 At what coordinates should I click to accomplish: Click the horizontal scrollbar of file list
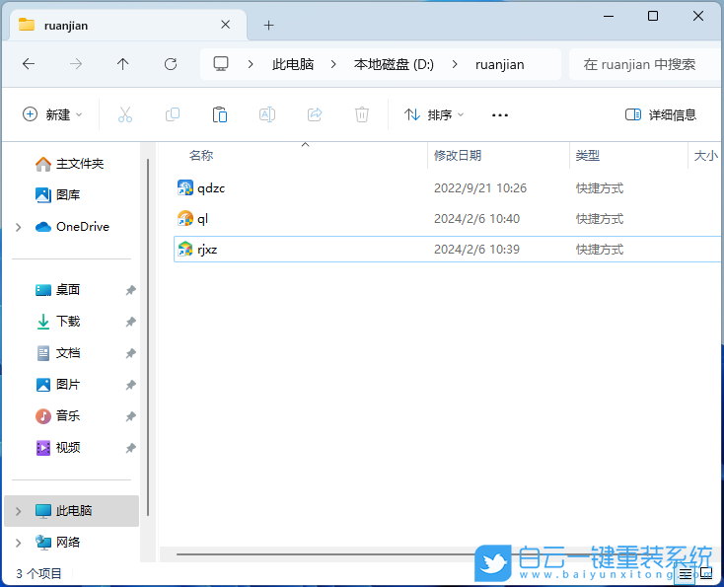tap(324, 553)
